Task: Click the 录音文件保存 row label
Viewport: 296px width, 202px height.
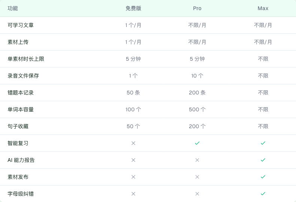Action: (23, 76)
